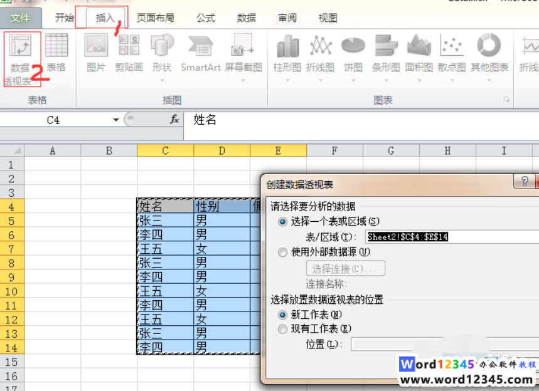
Task: Insert SmartArt graphic
Action: 201,53
